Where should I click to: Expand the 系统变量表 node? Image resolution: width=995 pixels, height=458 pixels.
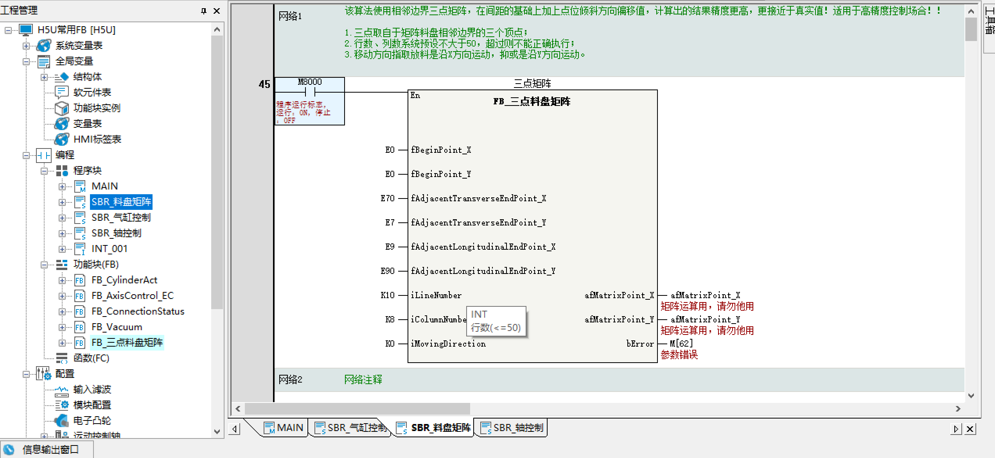click(26, 46)
